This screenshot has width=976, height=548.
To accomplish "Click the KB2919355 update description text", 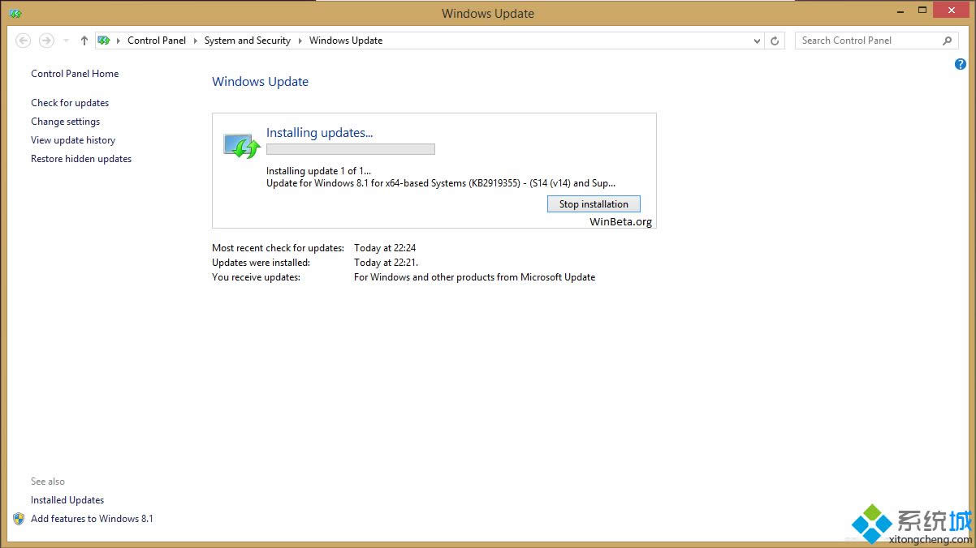I will click(x=441, y=183).
